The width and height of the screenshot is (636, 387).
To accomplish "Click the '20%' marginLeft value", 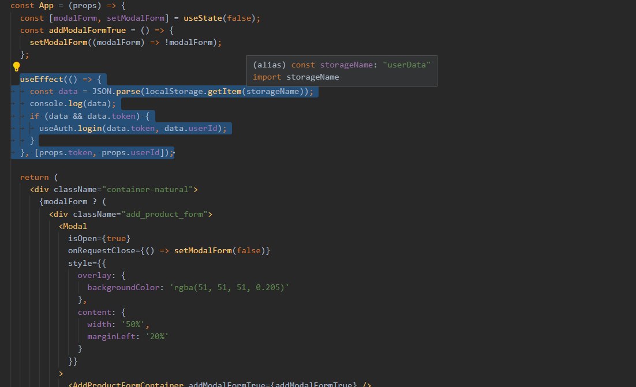I will 157,336.
